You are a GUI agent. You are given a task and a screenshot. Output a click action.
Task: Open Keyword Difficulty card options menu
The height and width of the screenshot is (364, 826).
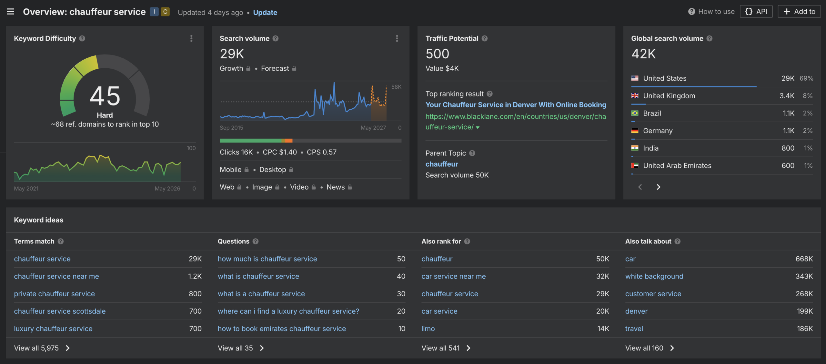click(x=191, y=38)
